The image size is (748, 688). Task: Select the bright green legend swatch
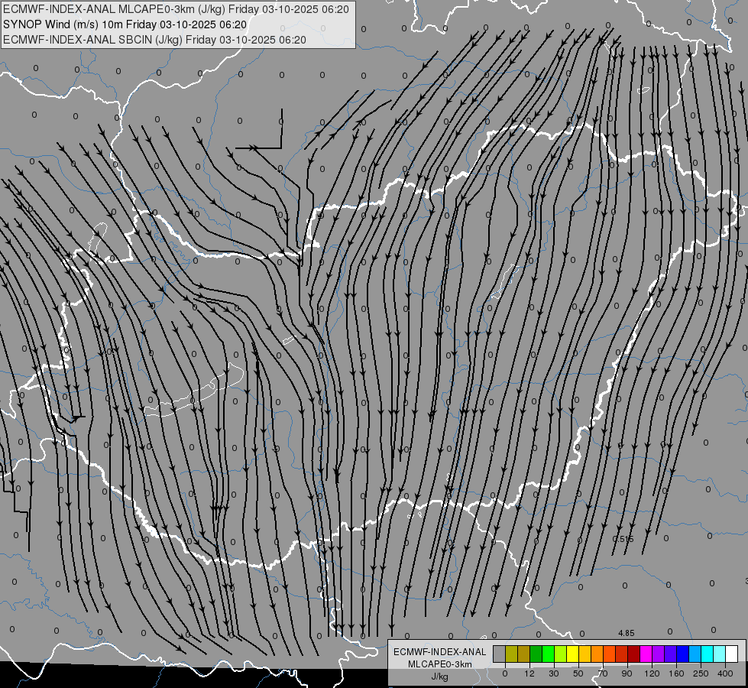point(549,654)
